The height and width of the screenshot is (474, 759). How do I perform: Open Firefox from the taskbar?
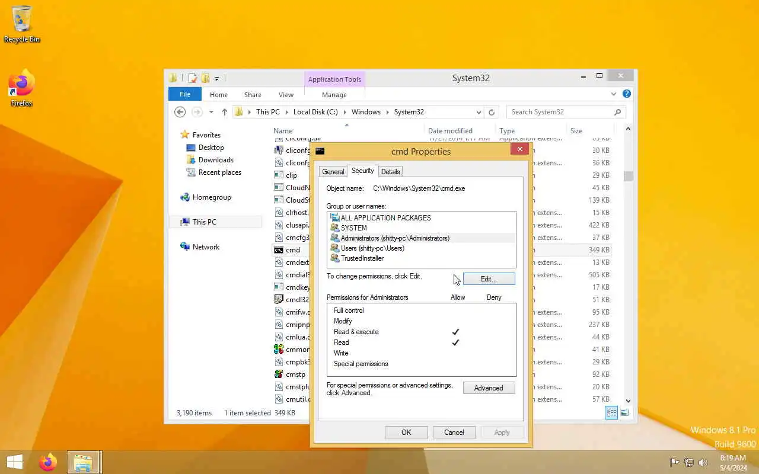[x=48, y=462]
